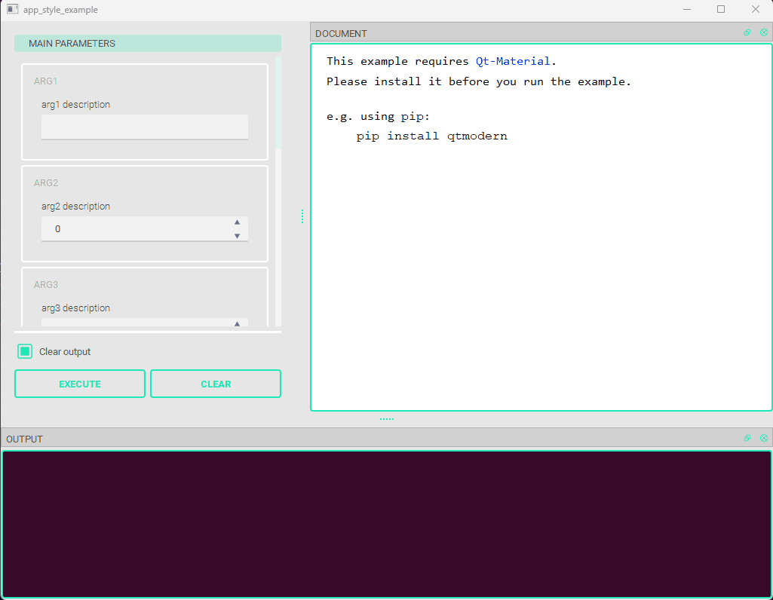Click the ARG2 group title
Viewport: 773px width, 600px height.
pyautogui.click(x=46, y=182)
